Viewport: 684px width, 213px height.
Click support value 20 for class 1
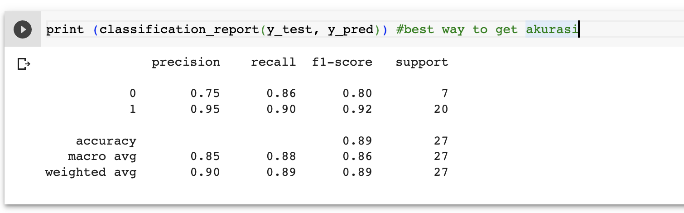[441, 109]
